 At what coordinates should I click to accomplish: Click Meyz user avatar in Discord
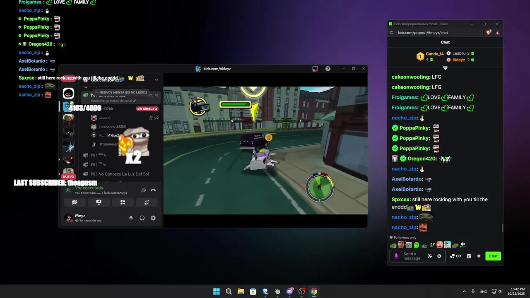tap(68, 218)
